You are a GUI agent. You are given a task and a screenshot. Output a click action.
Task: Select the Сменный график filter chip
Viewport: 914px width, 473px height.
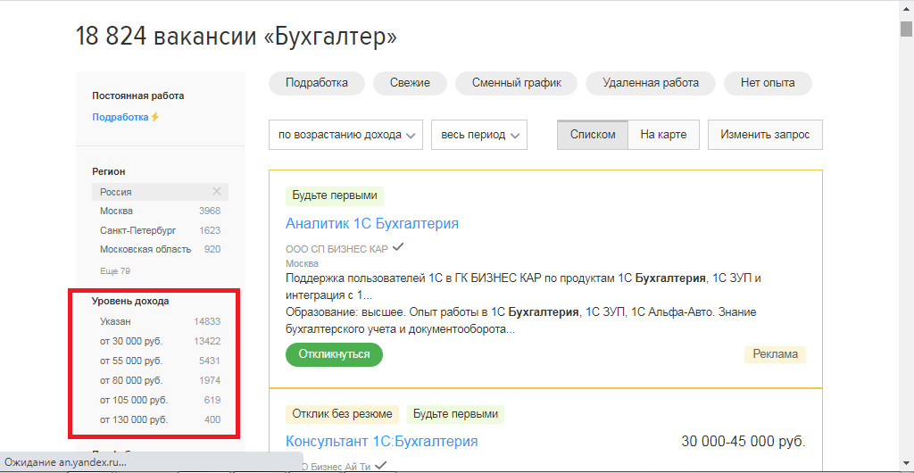point(517,83)
